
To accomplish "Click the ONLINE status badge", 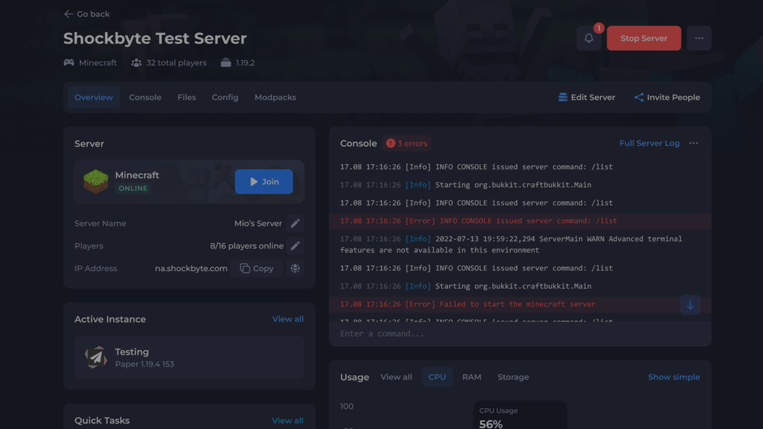I will coord(133,188).
